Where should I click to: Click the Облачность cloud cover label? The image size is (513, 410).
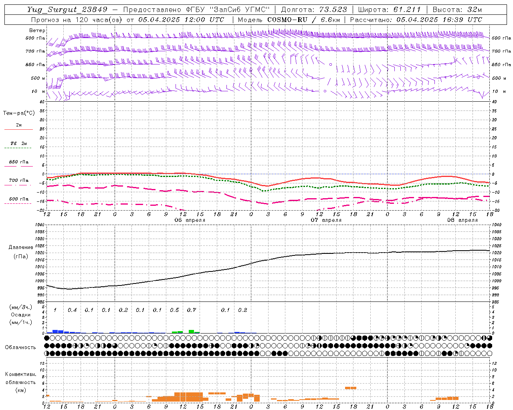click(20, 348)
